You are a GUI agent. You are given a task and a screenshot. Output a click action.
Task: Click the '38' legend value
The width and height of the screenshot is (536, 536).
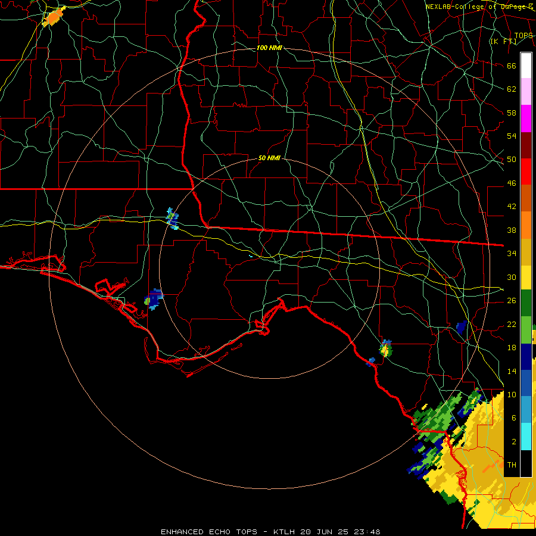(x=512, y=230)
